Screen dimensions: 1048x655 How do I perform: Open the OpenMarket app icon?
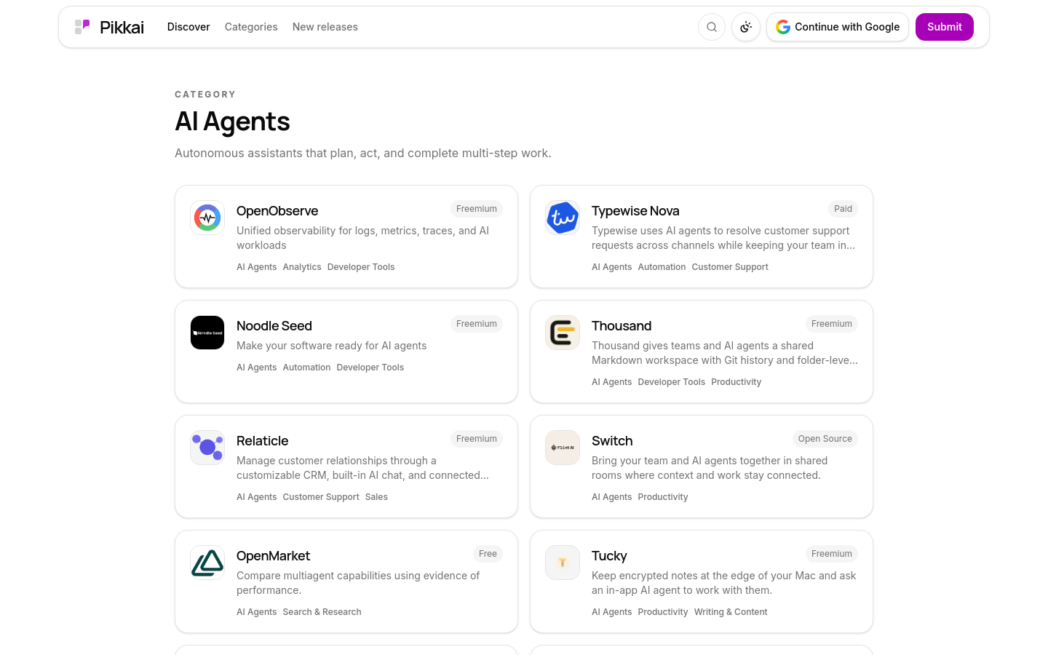(207, 563)
